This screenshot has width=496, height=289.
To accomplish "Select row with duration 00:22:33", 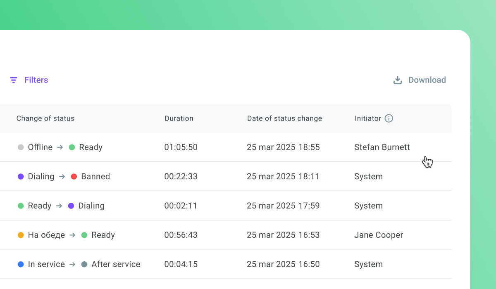I will pos(226,177).
